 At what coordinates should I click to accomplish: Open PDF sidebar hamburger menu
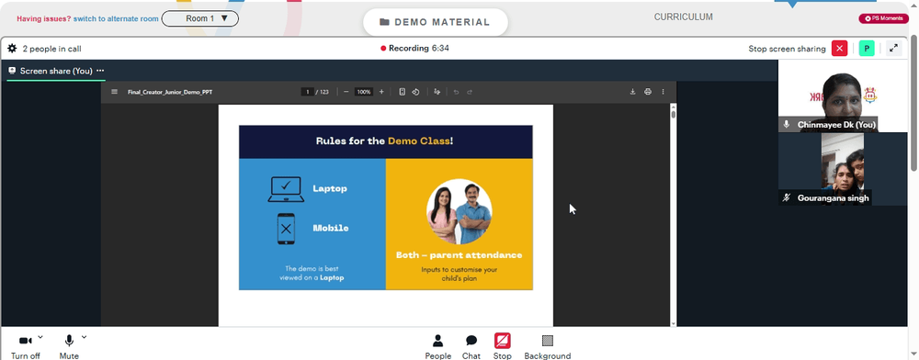pyautogui.click(x=114, y=92)
